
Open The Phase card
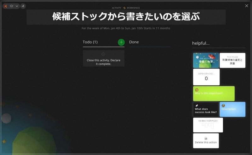click(232, 60)
